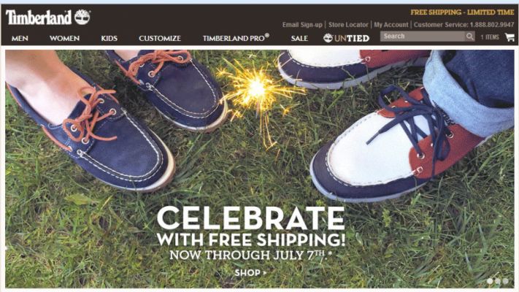Viewport: 519px width, 292px height.
Task: Open the Men menu
Action: [x=20, y=39]
